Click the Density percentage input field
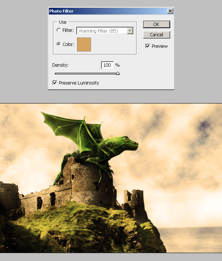The width and height of the screenshot is (222, 261). click(x=107, y=65)
